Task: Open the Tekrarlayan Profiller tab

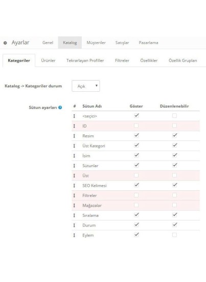Action: coord(85,61)
